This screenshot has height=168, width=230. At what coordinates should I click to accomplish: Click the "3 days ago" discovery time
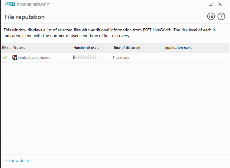(121, 58)
